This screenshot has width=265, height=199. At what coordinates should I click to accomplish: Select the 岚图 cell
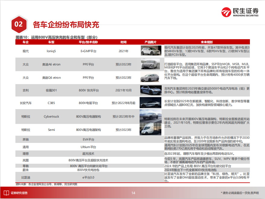click(x=25, y=160)
